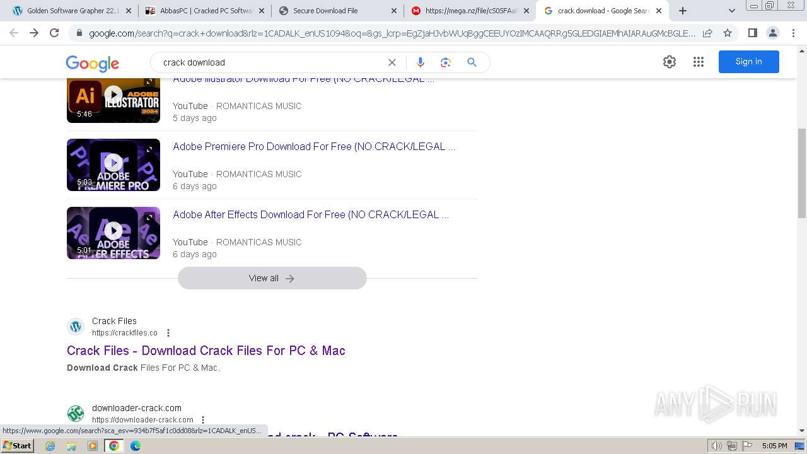Clear the search box with X icon
The width and height of the screenshot is (807, 454).
pyautogui.click(x=392, y=62)
